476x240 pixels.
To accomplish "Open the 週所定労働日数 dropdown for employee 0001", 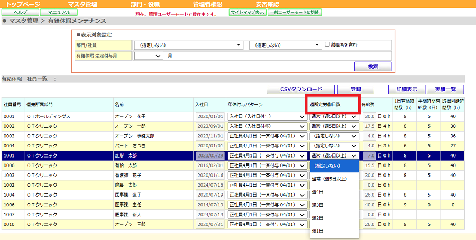I will [x=334, y=116].
